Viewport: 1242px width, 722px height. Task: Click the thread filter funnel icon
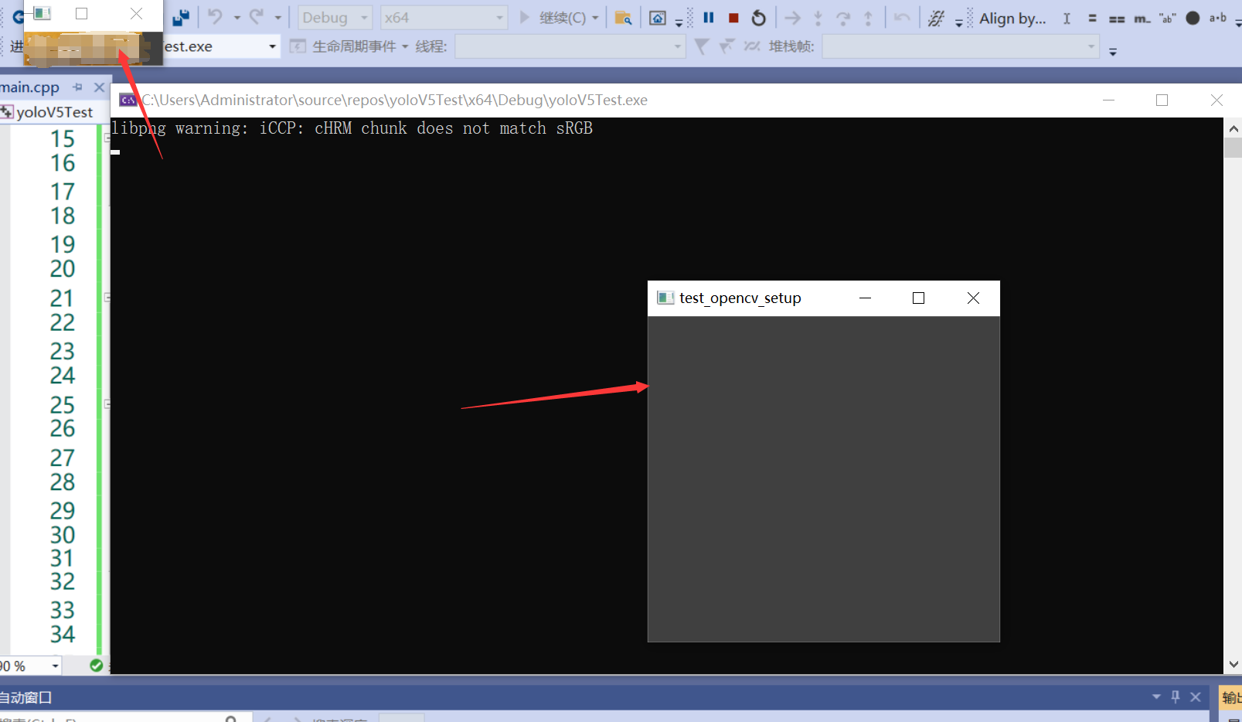[x=702, y=46]
